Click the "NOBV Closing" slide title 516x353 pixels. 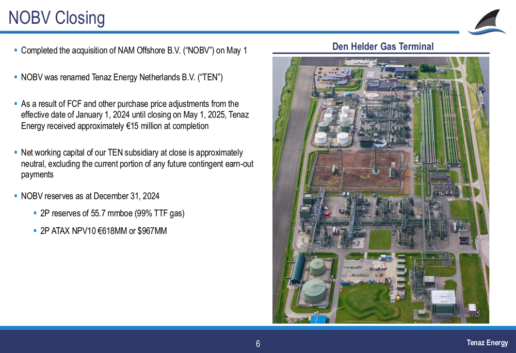pos(57,18)
